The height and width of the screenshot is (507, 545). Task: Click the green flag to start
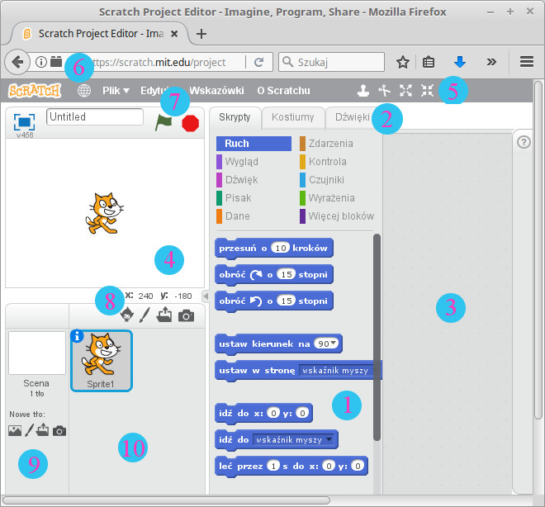tap(163, 122)
